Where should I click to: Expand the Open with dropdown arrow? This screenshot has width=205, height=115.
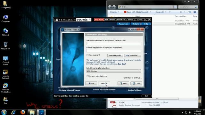click(x=150, y=12)
